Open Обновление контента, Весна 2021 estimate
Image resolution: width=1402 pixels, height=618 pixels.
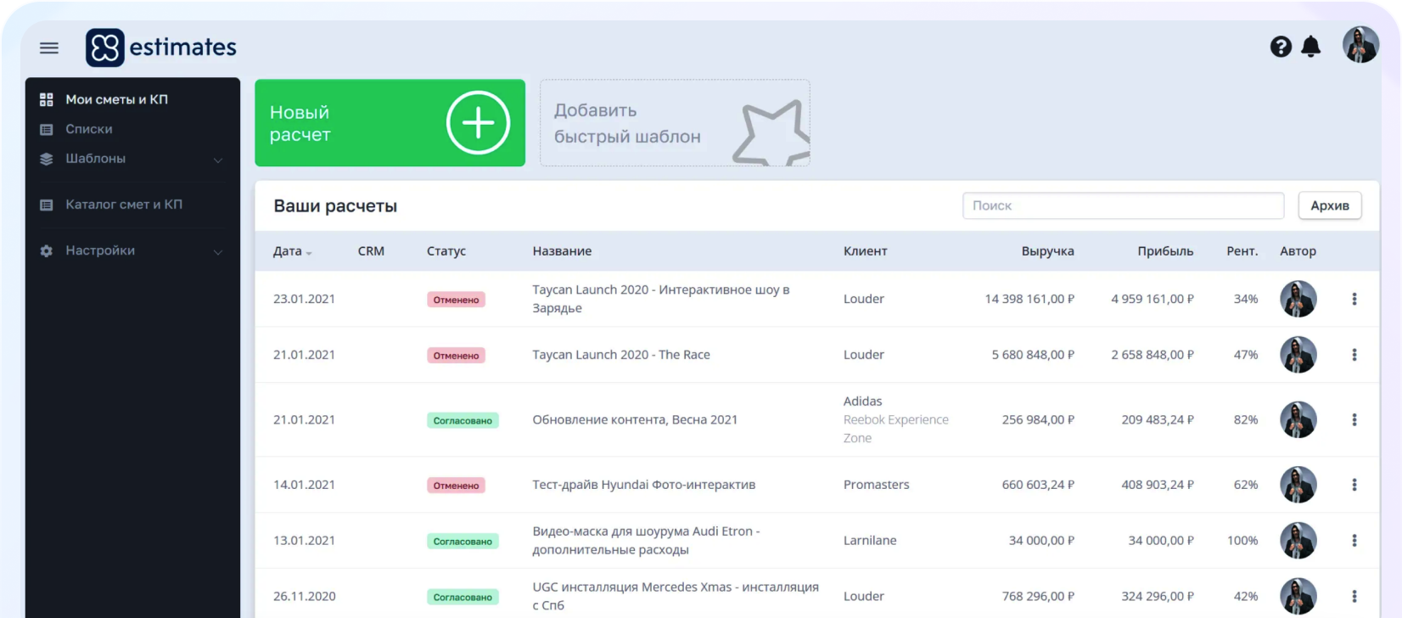pos(635,419)
